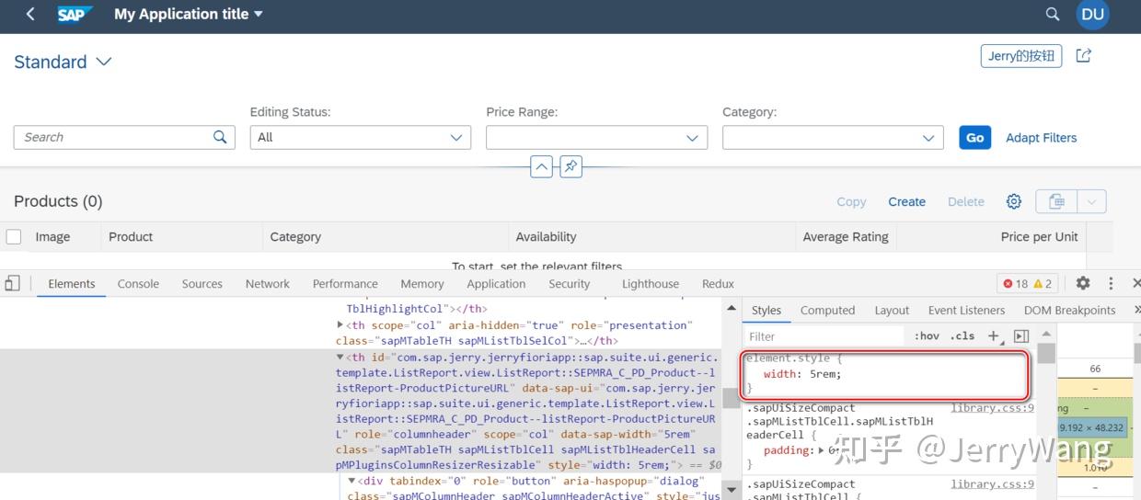Open the DevTools three-dot menu
1141x500 pixels.
pyautogui.click(x=1111, y=284)
